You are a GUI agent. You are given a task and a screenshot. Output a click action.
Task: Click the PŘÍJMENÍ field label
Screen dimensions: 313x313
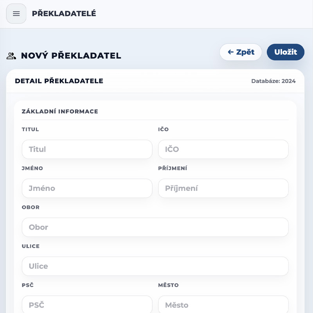173,168
